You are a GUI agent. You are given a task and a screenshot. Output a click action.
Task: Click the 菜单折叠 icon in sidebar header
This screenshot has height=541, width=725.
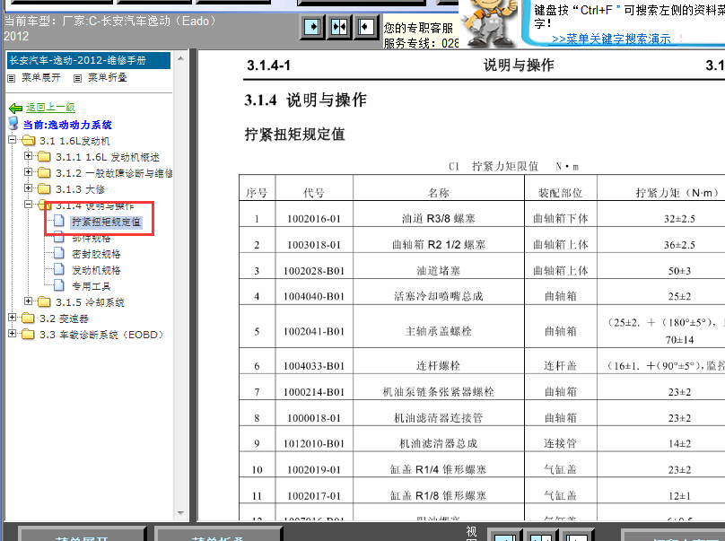click(x=78, y=78)
